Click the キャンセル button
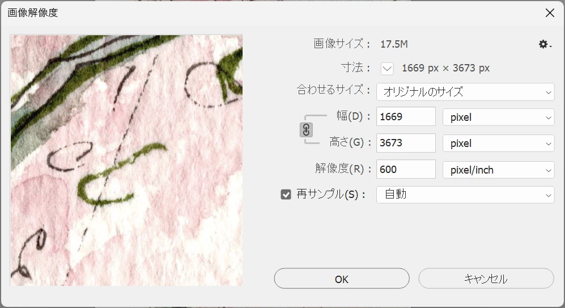The width and height of the screenshot is (565, 308). (x=486, y=279)
